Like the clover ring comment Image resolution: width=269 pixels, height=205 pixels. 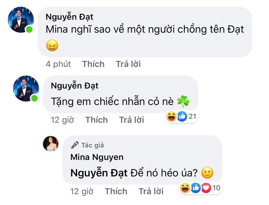point(96,120)
